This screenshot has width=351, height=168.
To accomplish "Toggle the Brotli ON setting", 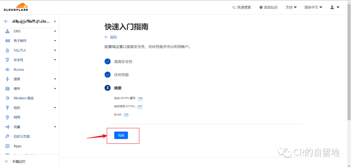I will pos(126,115).
